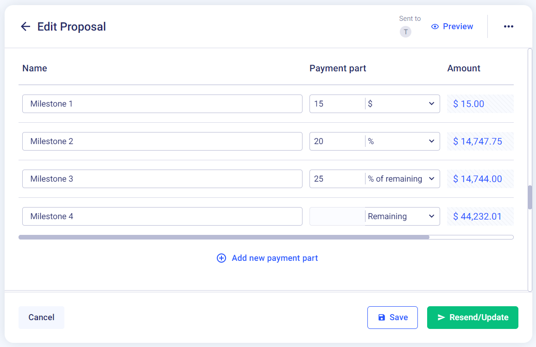This screenshot has height=347, width=536.
Task: Click the back arrow beside Edit Proposal
Action: (x=25, y=26)
